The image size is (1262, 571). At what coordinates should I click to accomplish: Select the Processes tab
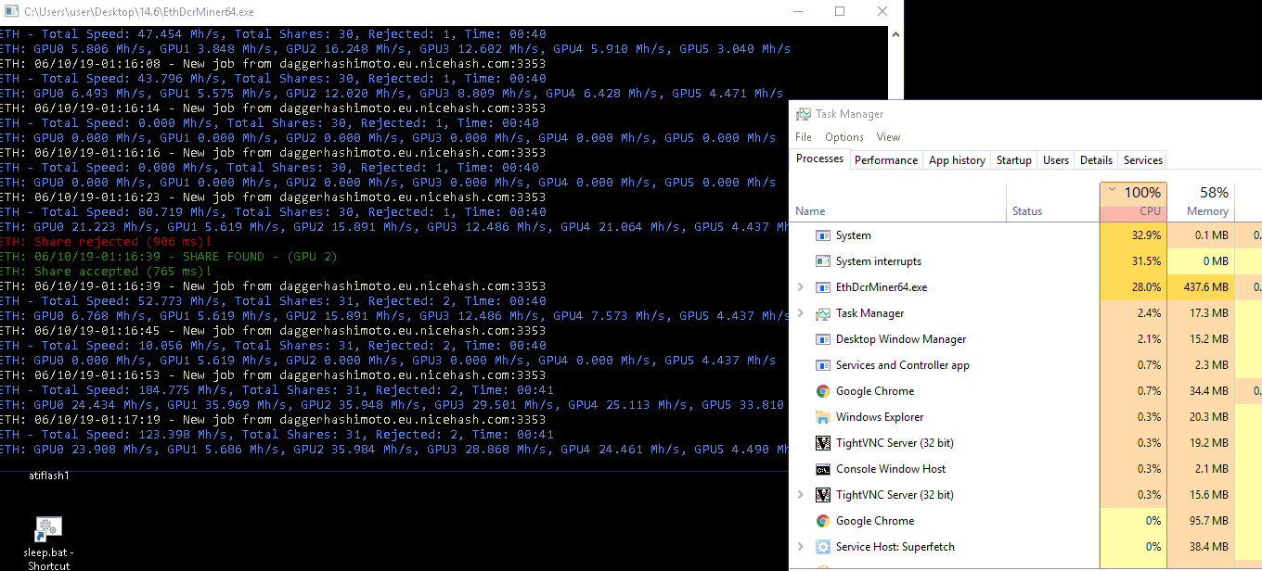(820, 159)
